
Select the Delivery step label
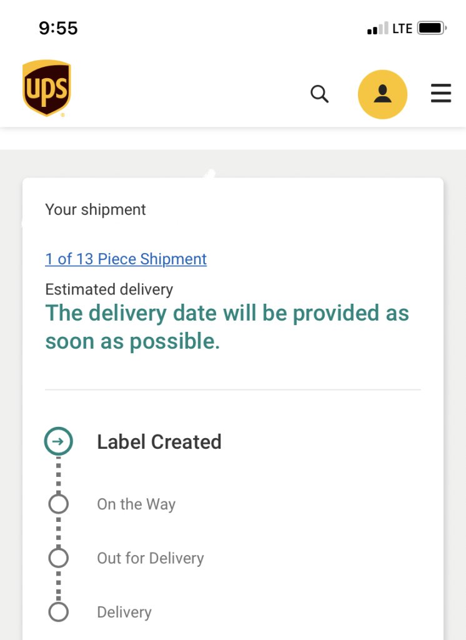pos(124,612)
